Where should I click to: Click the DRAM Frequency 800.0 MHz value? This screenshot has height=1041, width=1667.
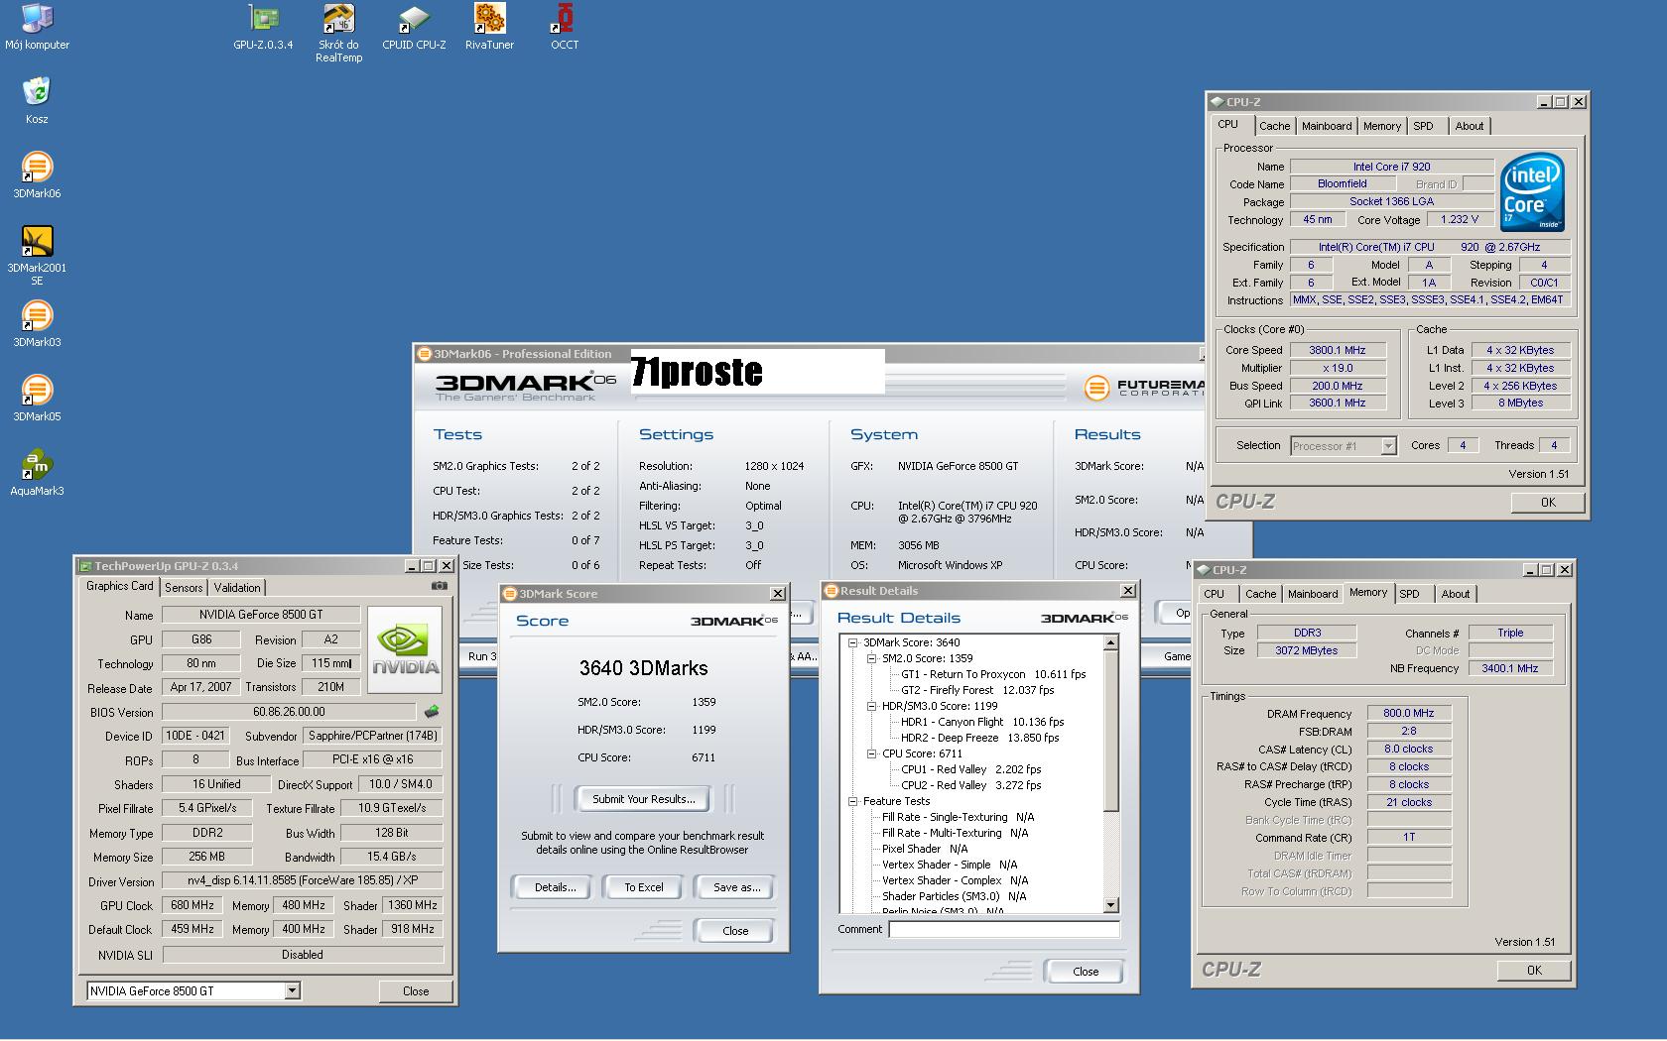(x=1408, y=713)
